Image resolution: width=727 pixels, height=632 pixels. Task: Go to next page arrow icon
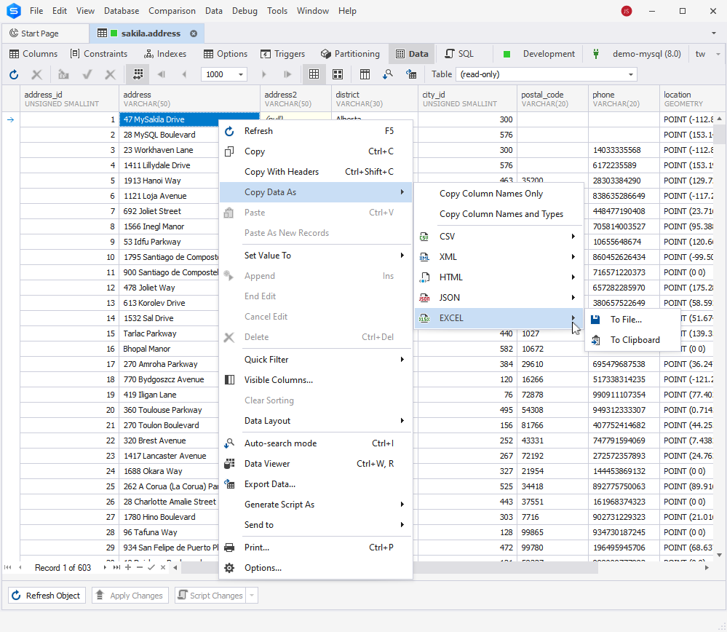point(264,74)
